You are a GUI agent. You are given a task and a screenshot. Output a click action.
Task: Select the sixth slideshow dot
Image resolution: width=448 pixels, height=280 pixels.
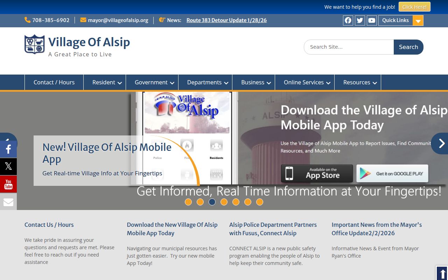248,202
